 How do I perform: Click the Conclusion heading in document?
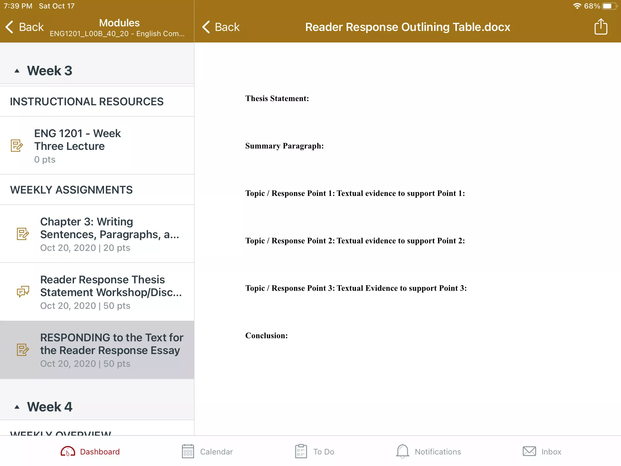tap(267, 336)
